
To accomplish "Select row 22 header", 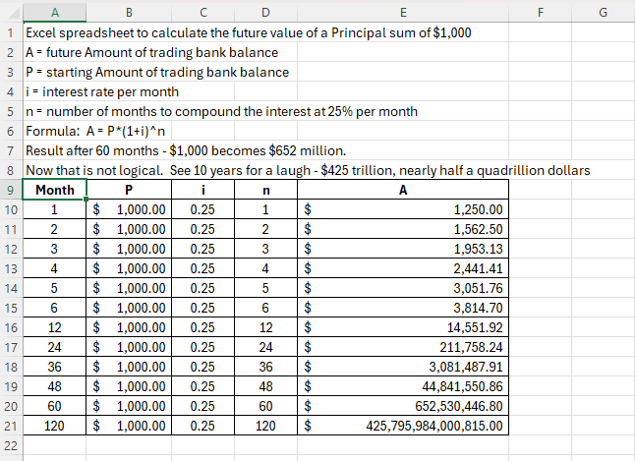I will tap(12, 445).
